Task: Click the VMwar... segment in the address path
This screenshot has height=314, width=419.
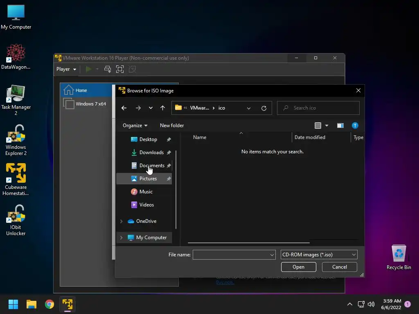Action: [199, 108]
